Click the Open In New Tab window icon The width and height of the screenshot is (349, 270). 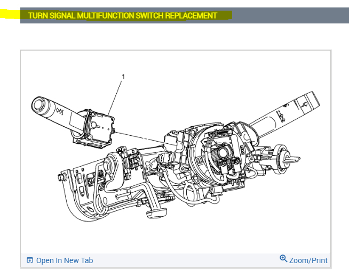coord(30,260)
